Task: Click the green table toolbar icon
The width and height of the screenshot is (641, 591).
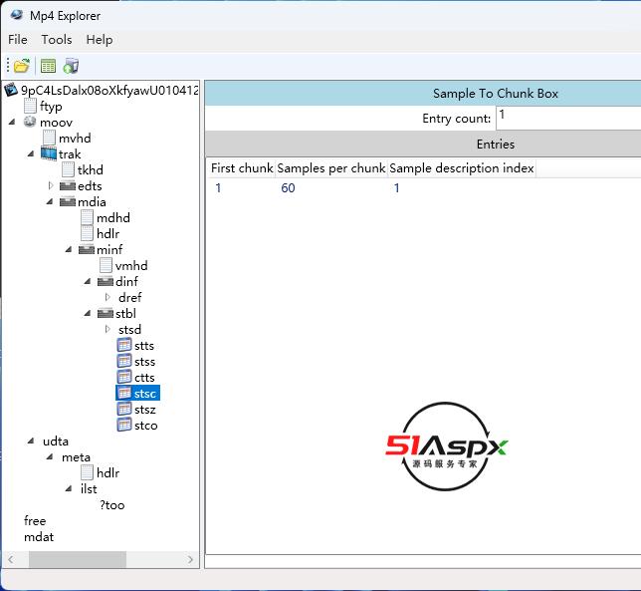Action: (x=47, y=66)
